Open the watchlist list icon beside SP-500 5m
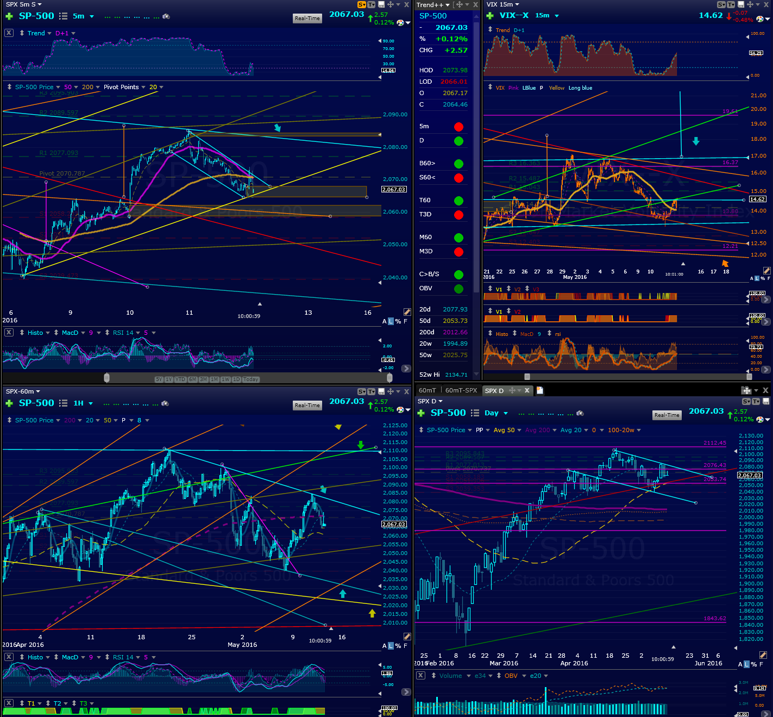773x717 pixels. [x=64, y=16]
